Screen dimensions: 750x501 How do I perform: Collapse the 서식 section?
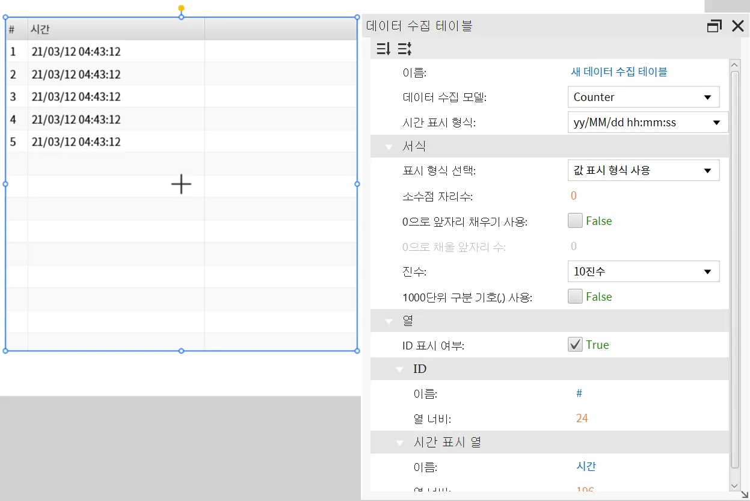(x=389, y=147)
